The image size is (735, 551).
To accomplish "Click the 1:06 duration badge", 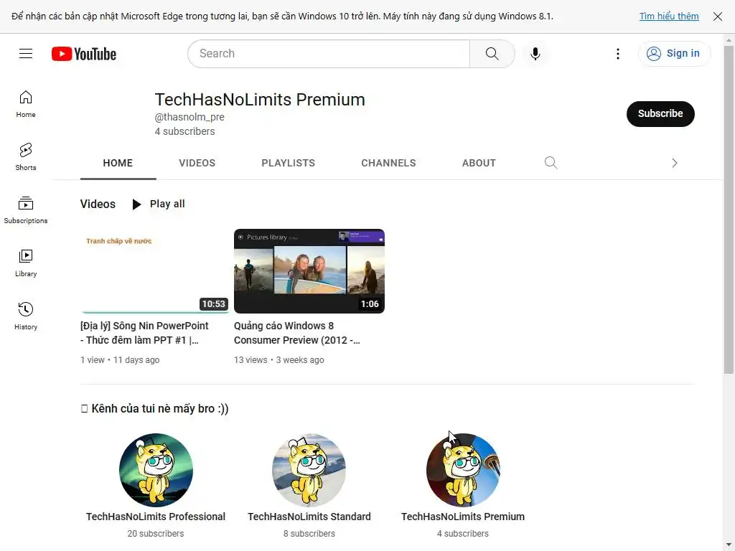I will click(370, 304).
